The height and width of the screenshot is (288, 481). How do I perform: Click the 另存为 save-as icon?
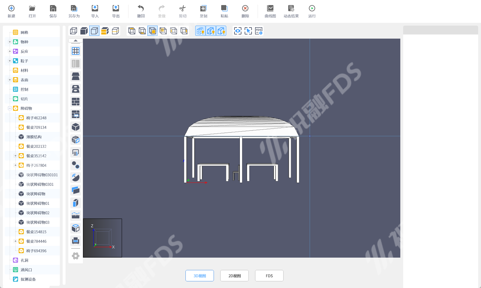coord(74,8)
